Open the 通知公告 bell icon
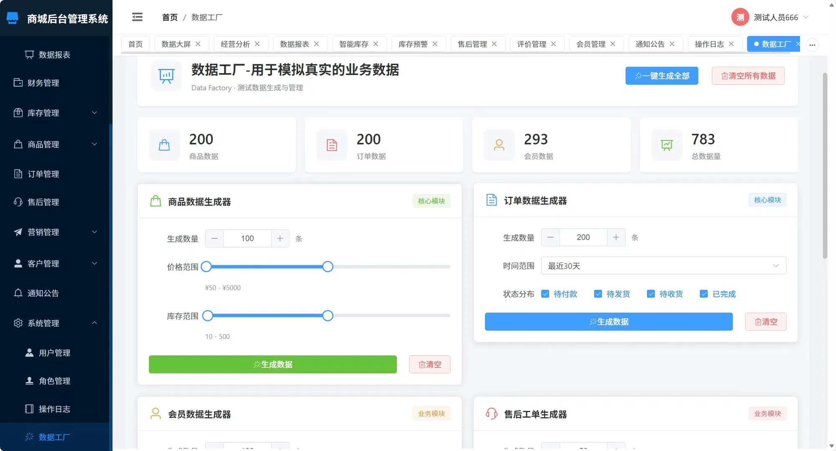836x451 pixels. click(18, 293)
